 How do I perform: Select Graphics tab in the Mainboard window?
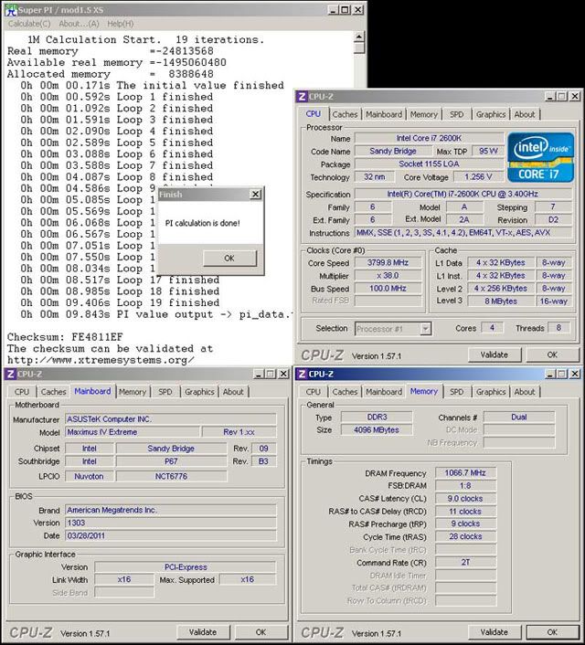coord(199,392)
